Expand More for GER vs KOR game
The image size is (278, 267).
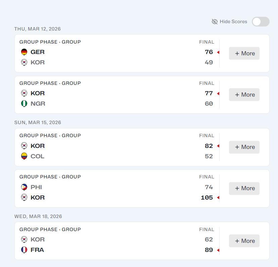point(244,53)
